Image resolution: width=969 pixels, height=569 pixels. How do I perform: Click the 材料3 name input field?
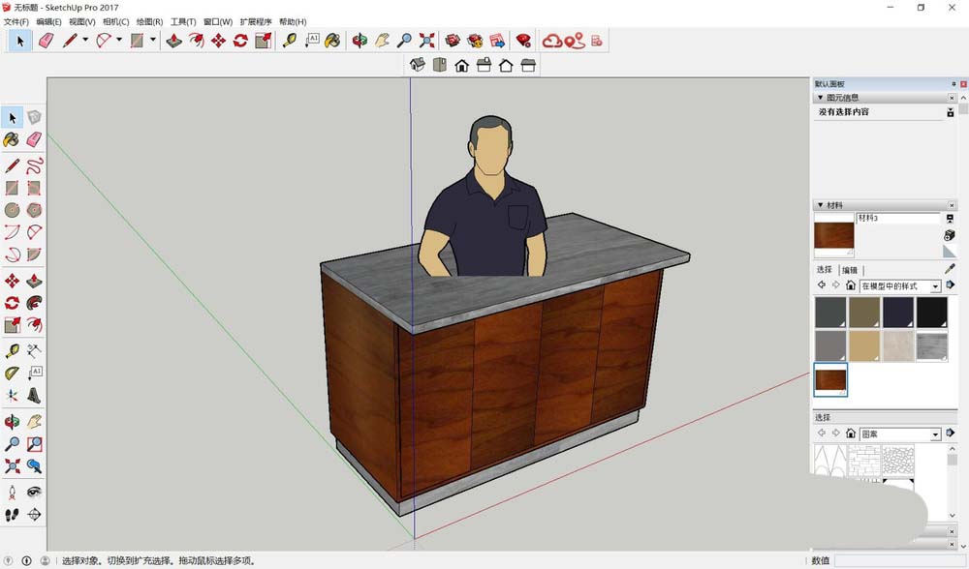click(896, 219)
